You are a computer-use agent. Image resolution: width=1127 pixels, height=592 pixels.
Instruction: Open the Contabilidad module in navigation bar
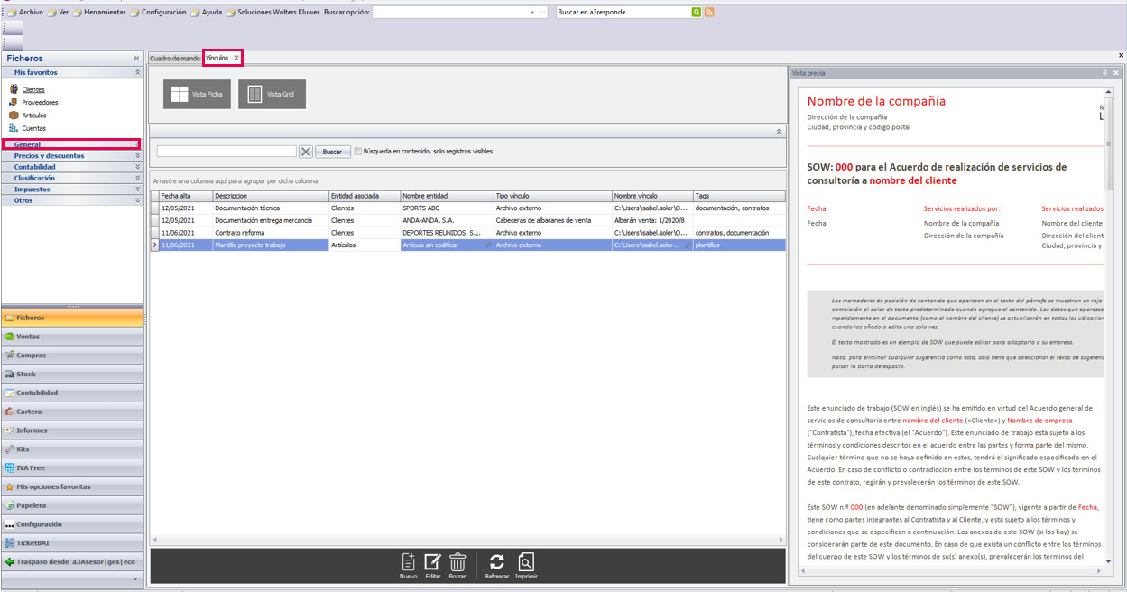point(72,393)
